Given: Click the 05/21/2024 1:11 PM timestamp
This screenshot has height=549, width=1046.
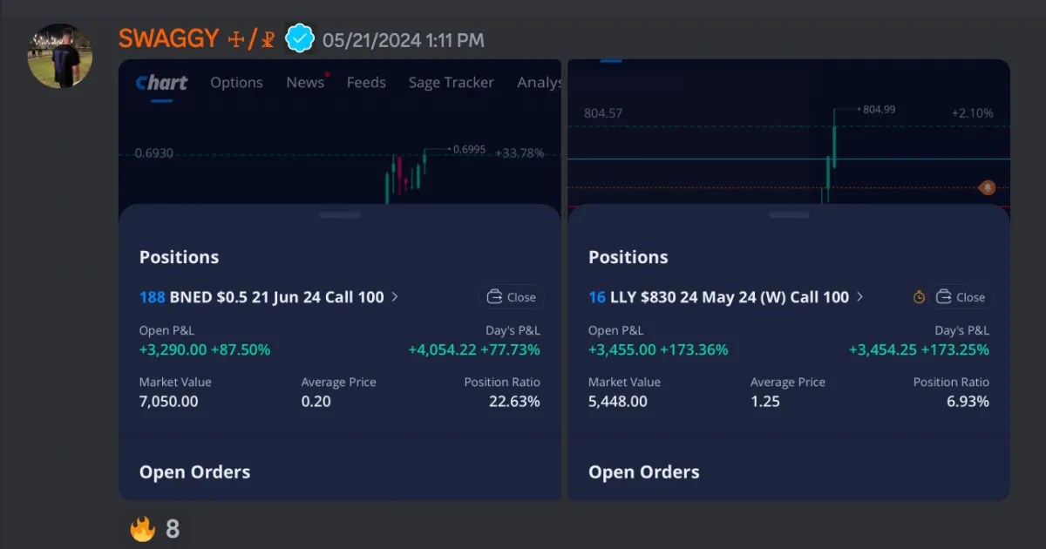Looking at the screenshot, I should [404, 40].
